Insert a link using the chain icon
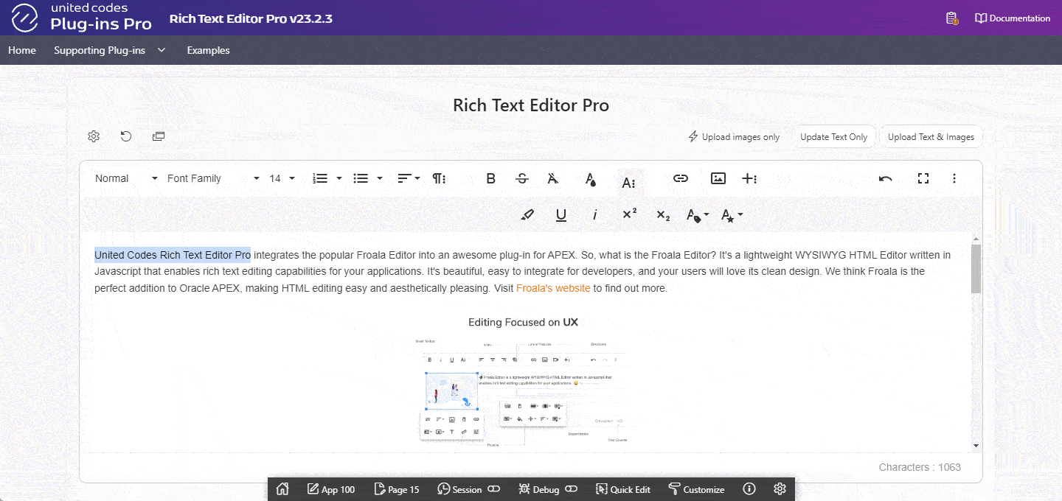The image size is (1062, 501). coord(680,178)
